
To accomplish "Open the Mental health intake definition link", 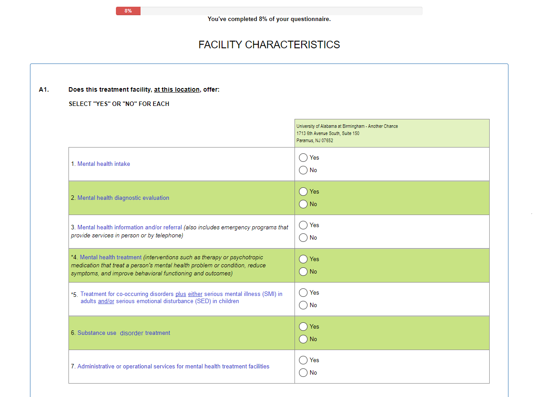I will (103, 164).
